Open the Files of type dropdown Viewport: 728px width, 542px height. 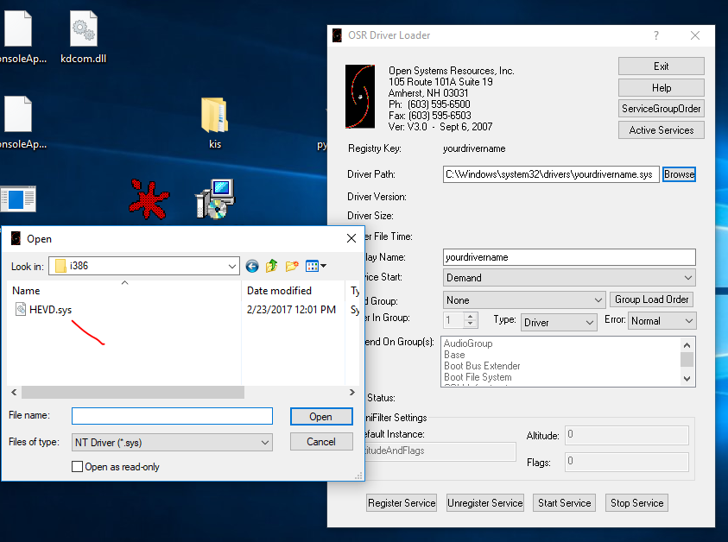[x=265, y=442]
